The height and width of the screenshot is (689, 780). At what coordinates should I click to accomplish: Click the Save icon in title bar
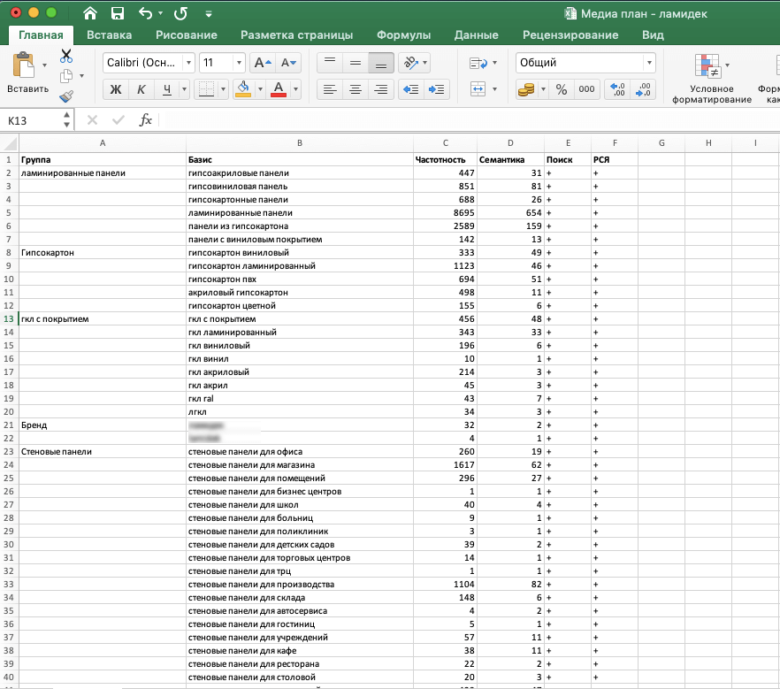(x=117, y=13)
